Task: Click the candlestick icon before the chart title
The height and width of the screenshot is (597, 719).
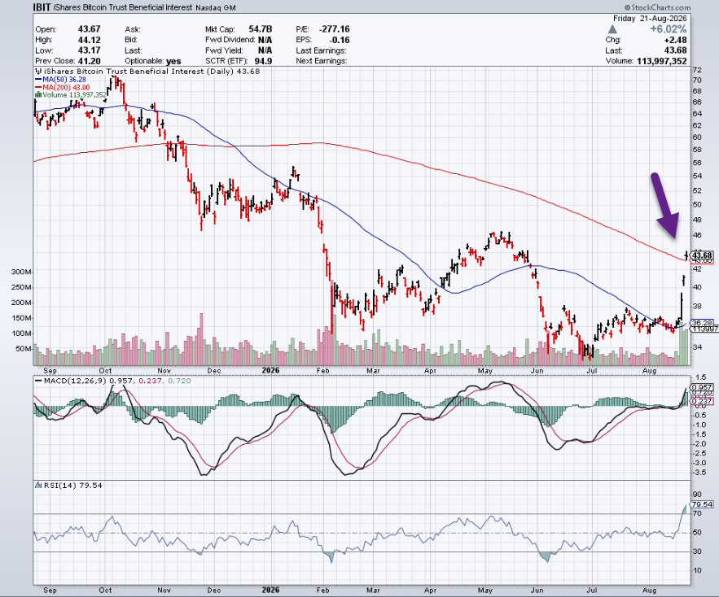Action: (38, 71)
